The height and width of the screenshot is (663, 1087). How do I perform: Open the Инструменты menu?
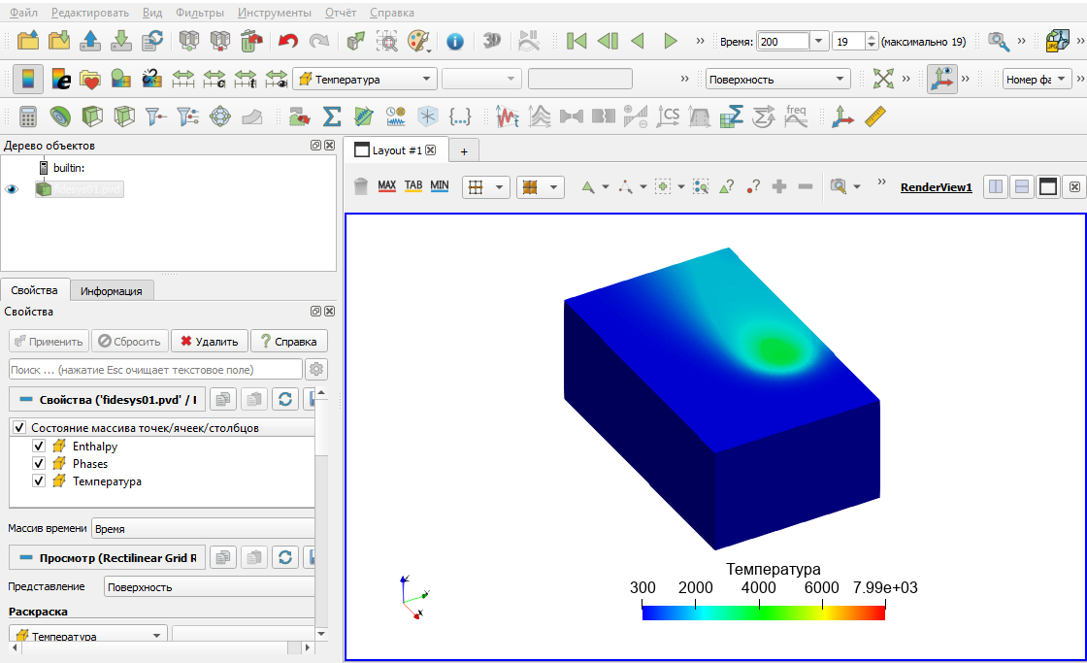[275, 13]
